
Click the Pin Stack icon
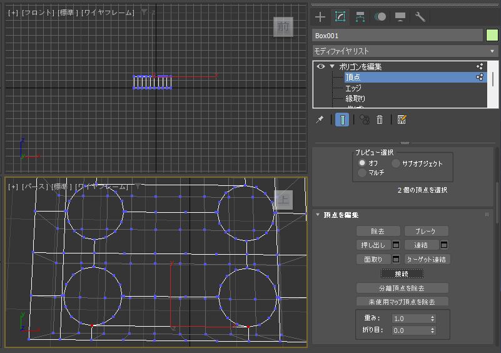tap(320, 120)
